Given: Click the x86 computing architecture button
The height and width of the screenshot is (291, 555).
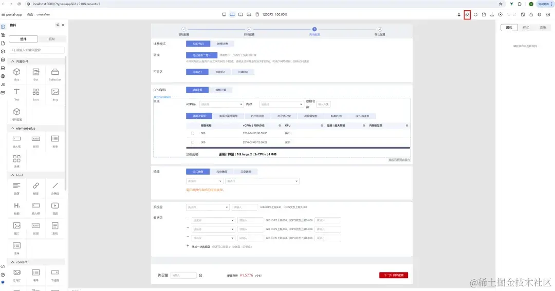Looking at the screenshot, I should click(x=197, y=90).
